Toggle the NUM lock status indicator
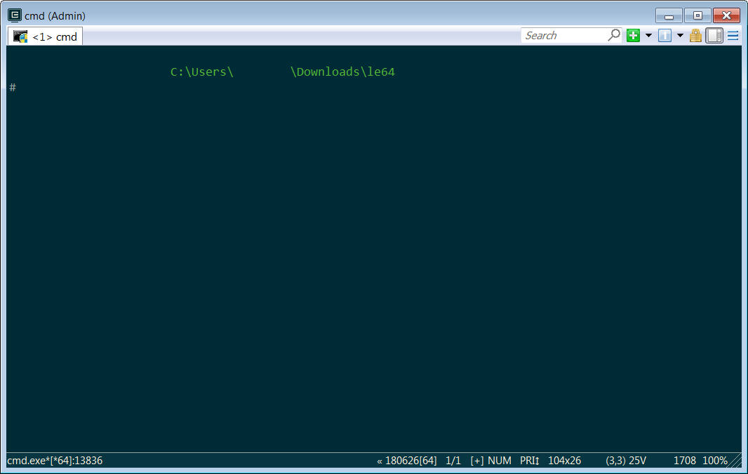The image size is (748, 474). [x=500, y=461]
